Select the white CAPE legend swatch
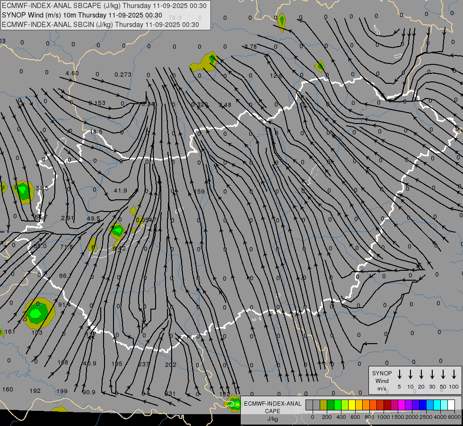Viewport: 463px width, 426px height. (x=451, y=405)
